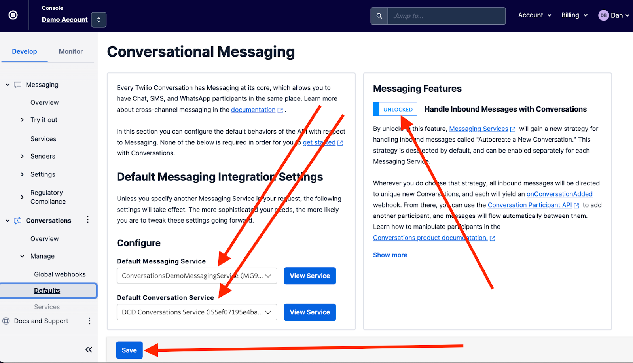Open Services under Manage

[47, 307]
